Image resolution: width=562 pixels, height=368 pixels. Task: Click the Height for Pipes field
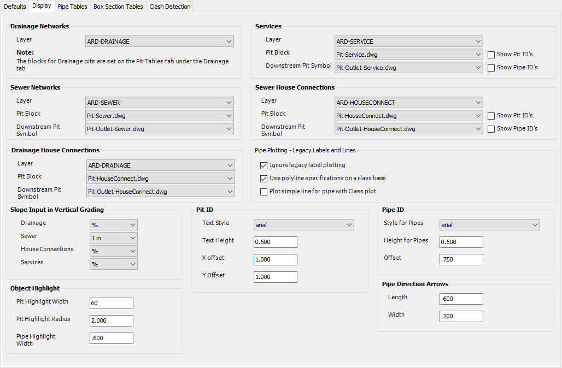461,242
